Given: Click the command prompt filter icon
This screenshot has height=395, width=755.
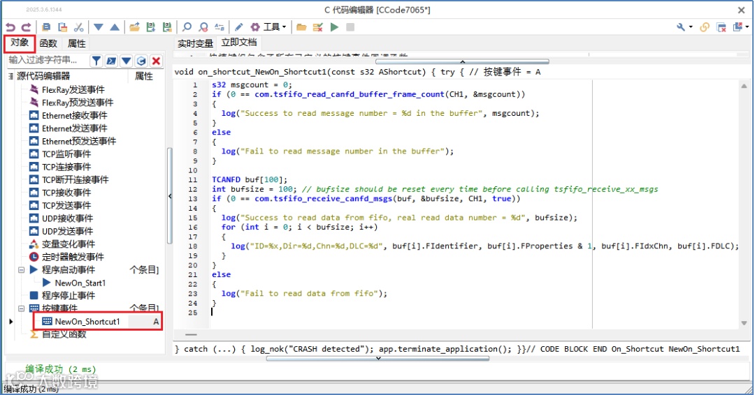Looking at the screenshot, I should (x=111, y=61).
